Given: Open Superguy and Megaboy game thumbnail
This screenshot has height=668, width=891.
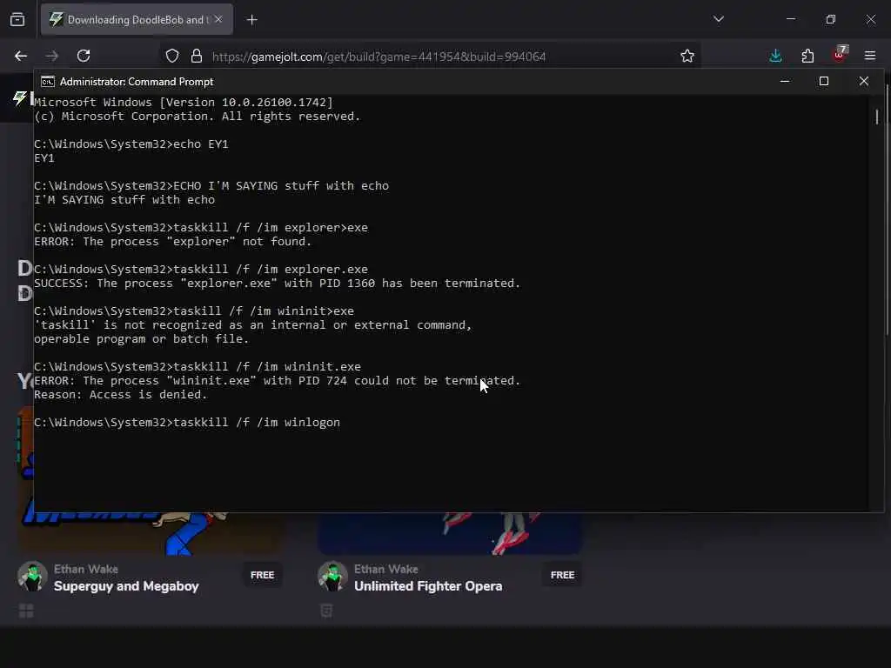Looking at the screenshot, I should click(x=151, y=534).
